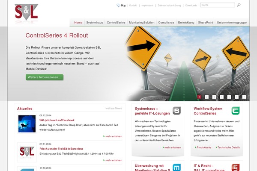
Task: Click the road signs banner image
Action: (x=187, y=64)
